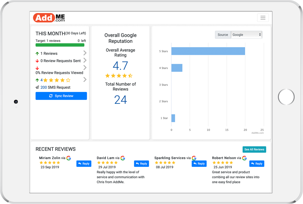Click the paper plane SMS Request icon
The height and width of the screenshot is (204, 303).
point(37,87)
